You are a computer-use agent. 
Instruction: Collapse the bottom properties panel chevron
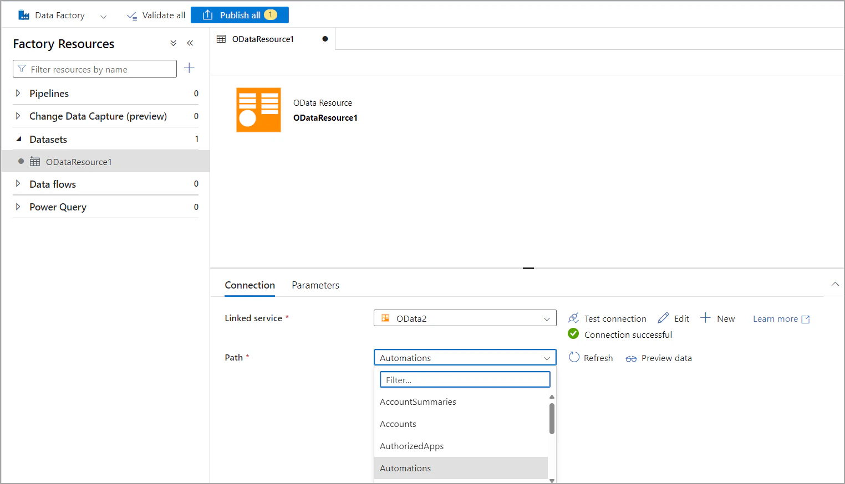click(835, 284)
